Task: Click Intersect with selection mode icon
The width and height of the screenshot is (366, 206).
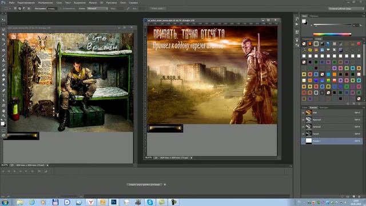Action: [29, 9]
